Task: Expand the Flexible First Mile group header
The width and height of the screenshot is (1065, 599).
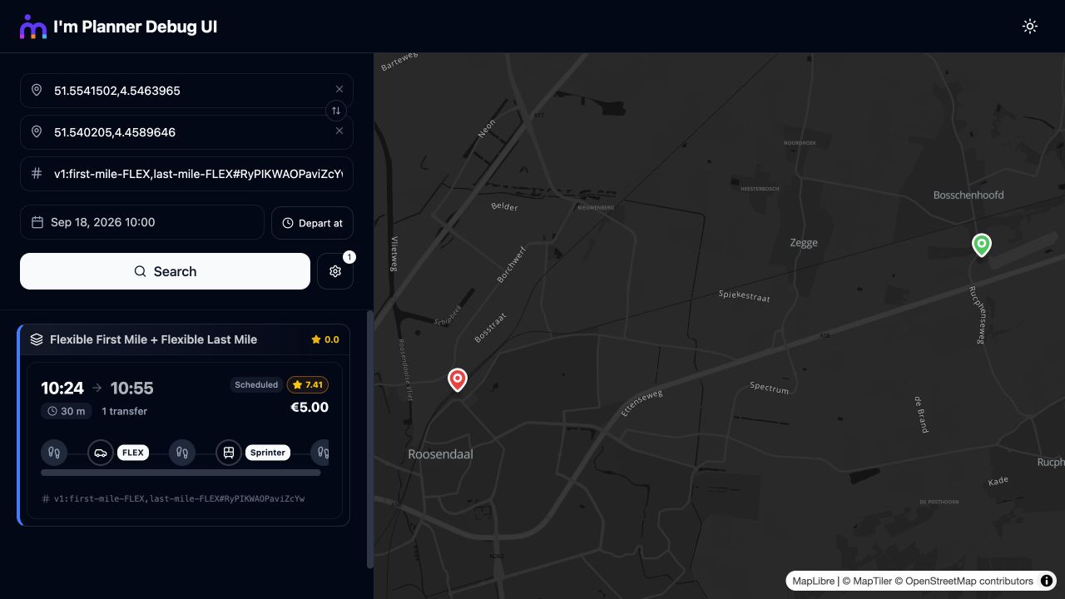Action: coord(185,339)
